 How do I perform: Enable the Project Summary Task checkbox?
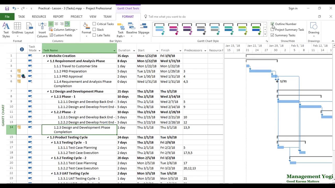272,30
